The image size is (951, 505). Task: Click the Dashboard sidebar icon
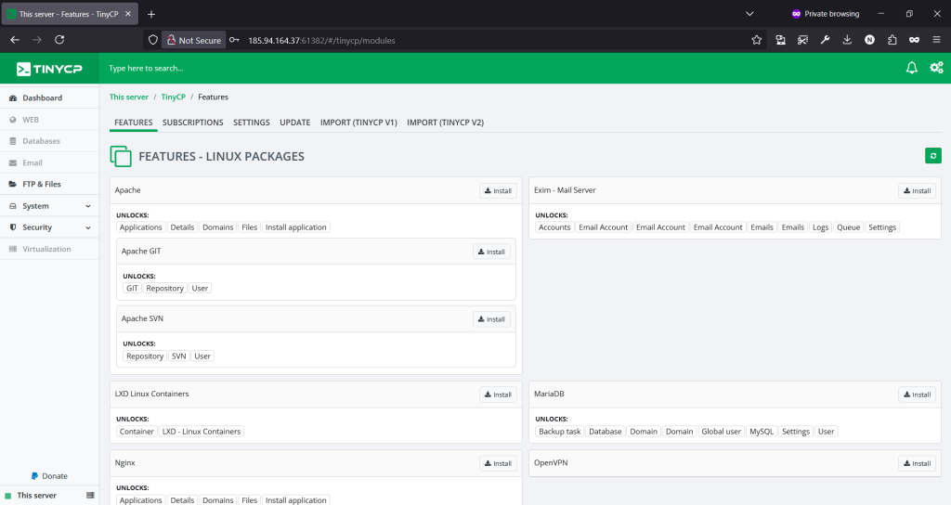coord(13,97)
